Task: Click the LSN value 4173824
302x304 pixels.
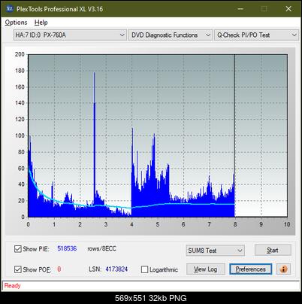Action: pyautogui.click(x=116, y=269)
